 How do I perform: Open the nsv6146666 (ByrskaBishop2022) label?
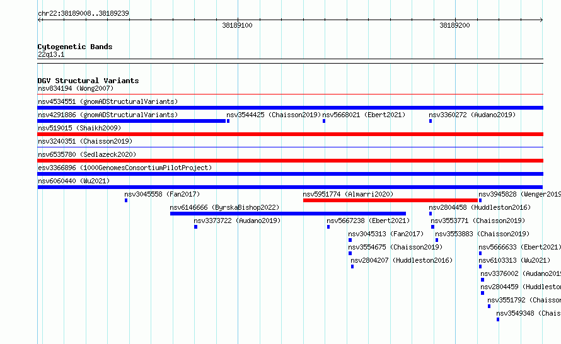224,207
